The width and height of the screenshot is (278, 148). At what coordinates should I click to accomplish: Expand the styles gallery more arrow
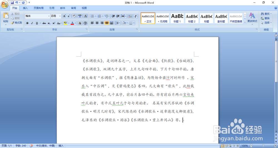[x=245, y=22]
